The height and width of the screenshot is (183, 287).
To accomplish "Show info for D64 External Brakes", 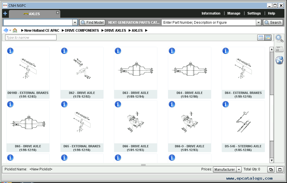I will click(226, 51).
